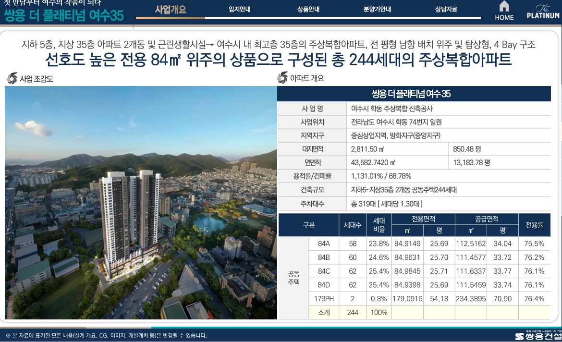The height and width of the screenshot is (342, 562).
Task: Click the headline about 총 244세대
Action: click(278, 60)
